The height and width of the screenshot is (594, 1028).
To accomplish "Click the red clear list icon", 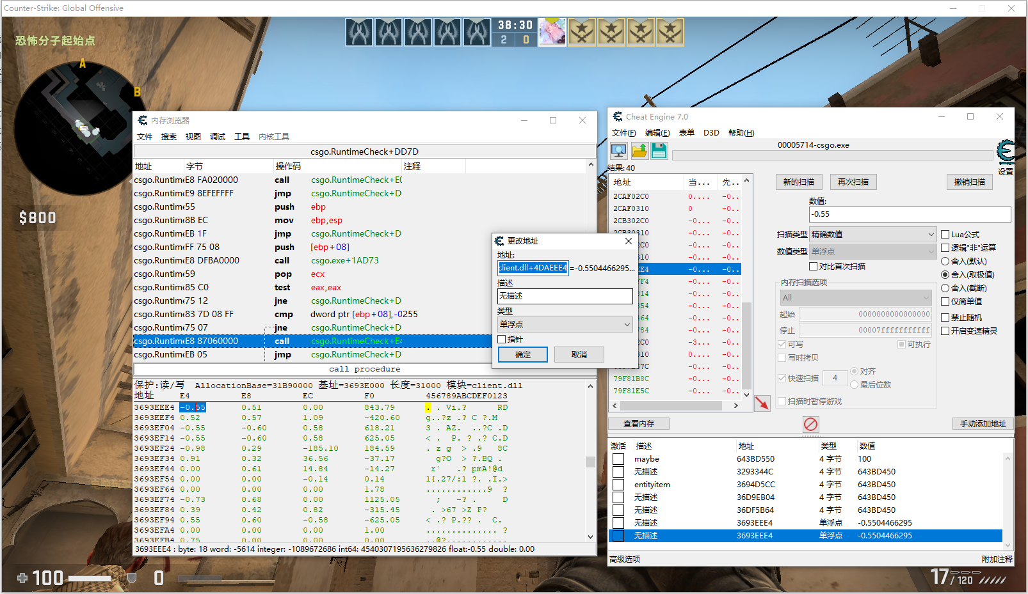I will [x=810, y=424].
